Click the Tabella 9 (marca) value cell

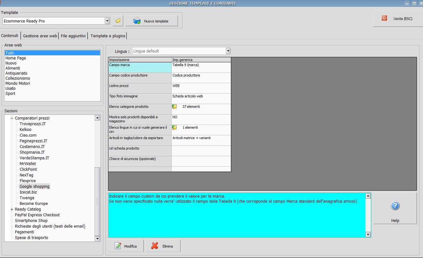tap(201, 67)
